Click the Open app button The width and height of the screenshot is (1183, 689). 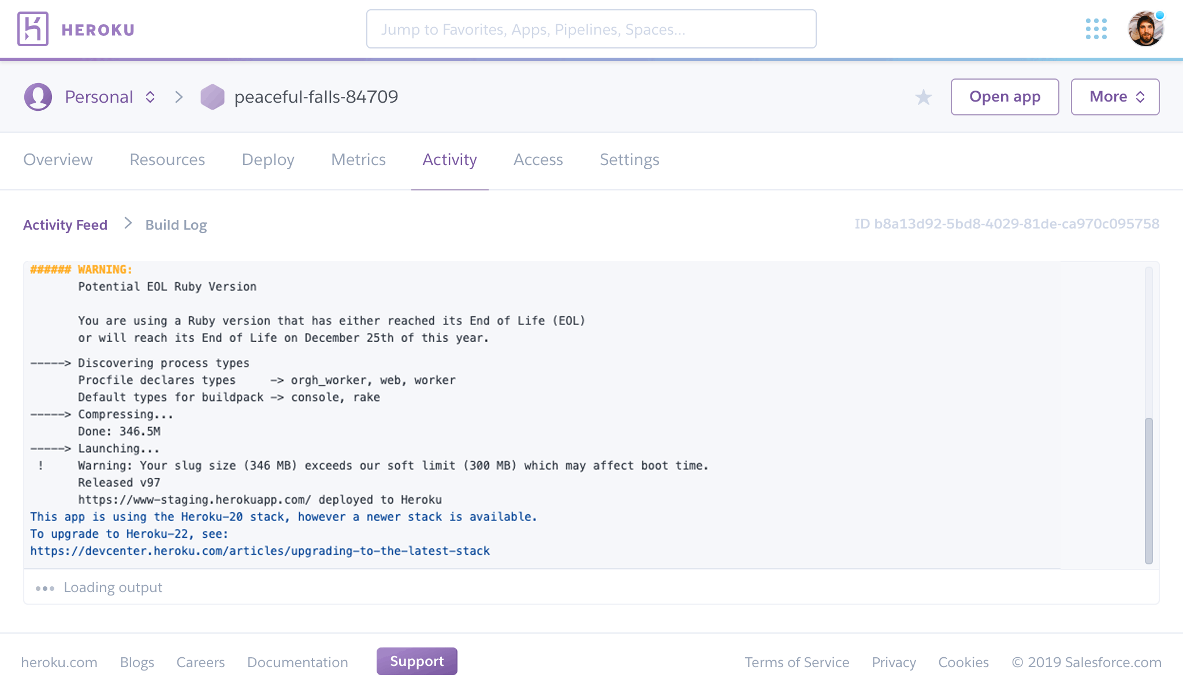(1005, 97)
